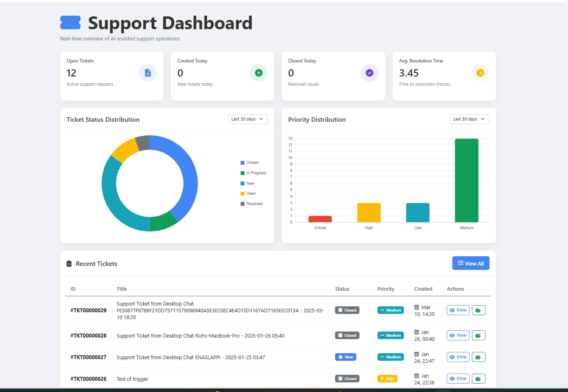The width and height of the screenshot is (568, 392).
Task: Click the 'Test of trigger' ticket title
Action: pyautogui.click(x=132, y=379)
